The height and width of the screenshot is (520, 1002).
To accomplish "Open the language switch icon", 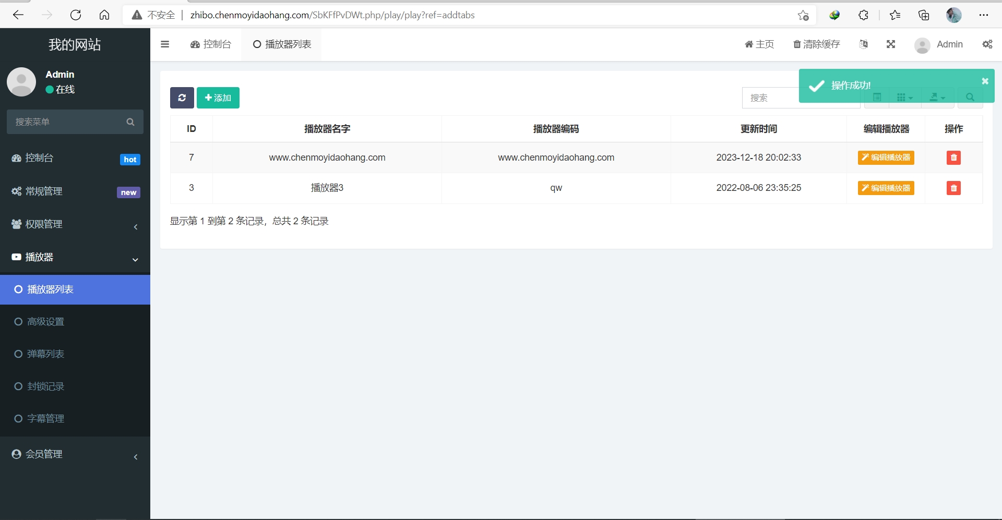I will [864, 44].
